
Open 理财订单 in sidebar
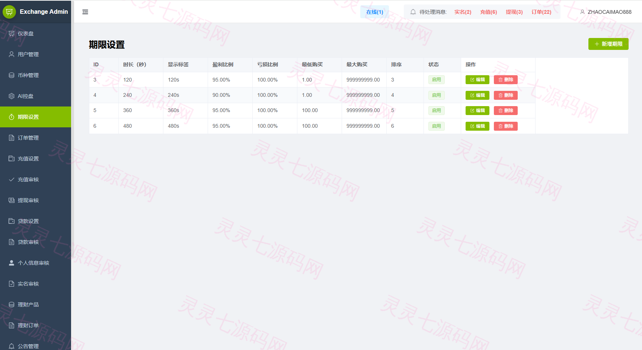(x=35, y=325)
